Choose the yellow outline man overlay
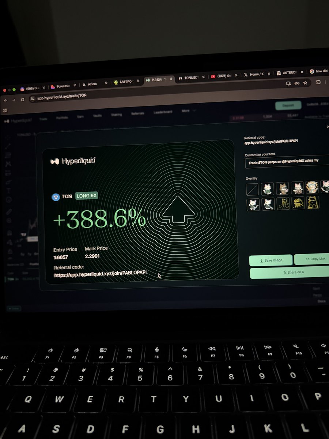Screen dimensions: 329x439 (x=283, y=203)
